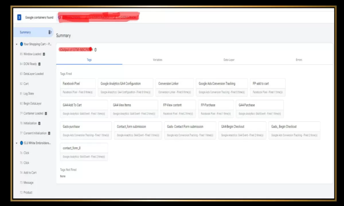Click the blue page icon for IS.U White Embroidere
The width and height of the screenshot is (344, 206).
point(21,143)
